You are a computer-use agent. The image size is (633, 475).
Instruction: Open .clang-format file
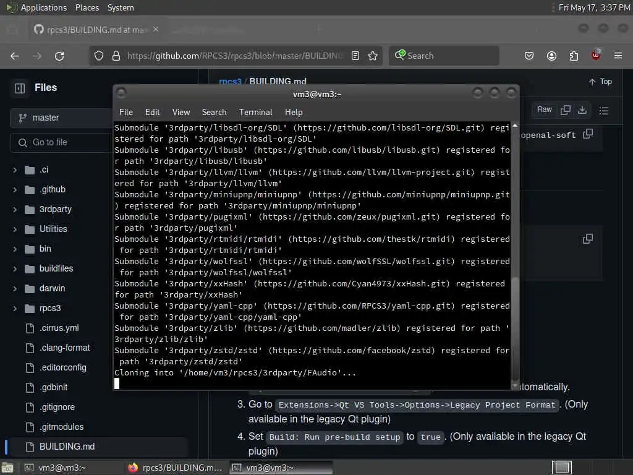click(x=64, y=348)
